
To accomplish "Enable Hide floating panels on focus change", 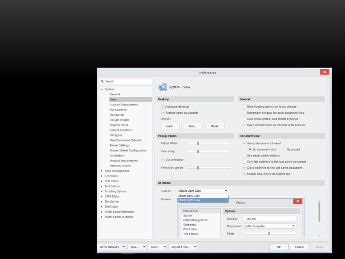I will coord(244,106).
